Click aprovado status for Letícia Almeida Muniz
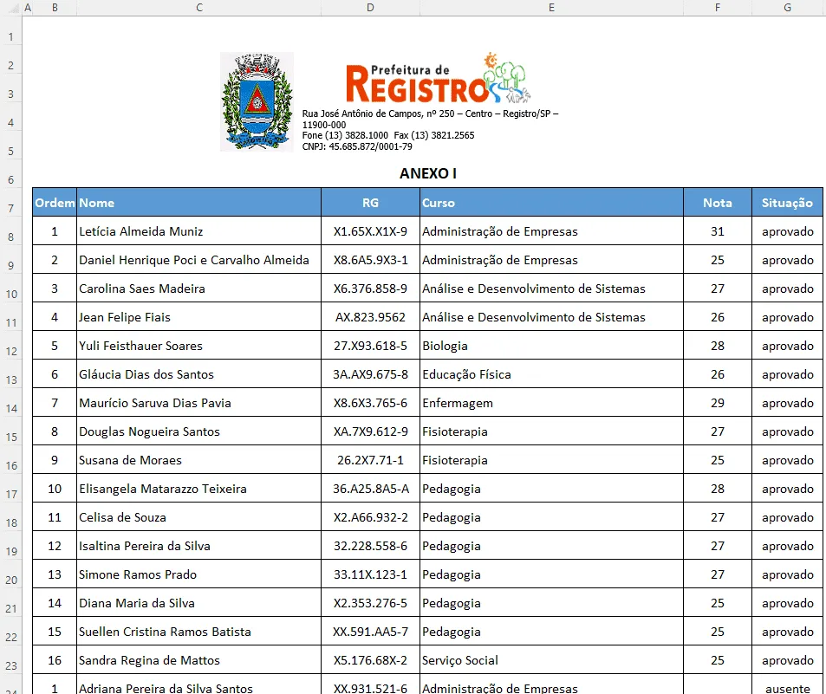The height and width of the screenshot is (694, 826). [x=788, y=231]
